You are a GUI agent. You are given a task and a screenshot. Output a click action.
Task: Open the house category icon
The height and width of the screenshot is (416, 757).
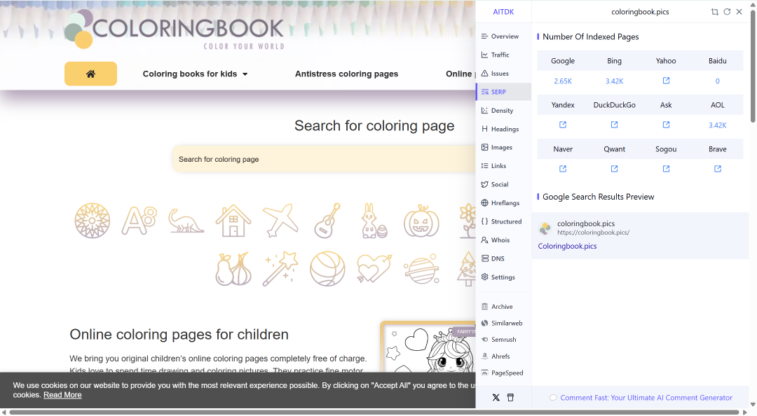click(233, 221)
